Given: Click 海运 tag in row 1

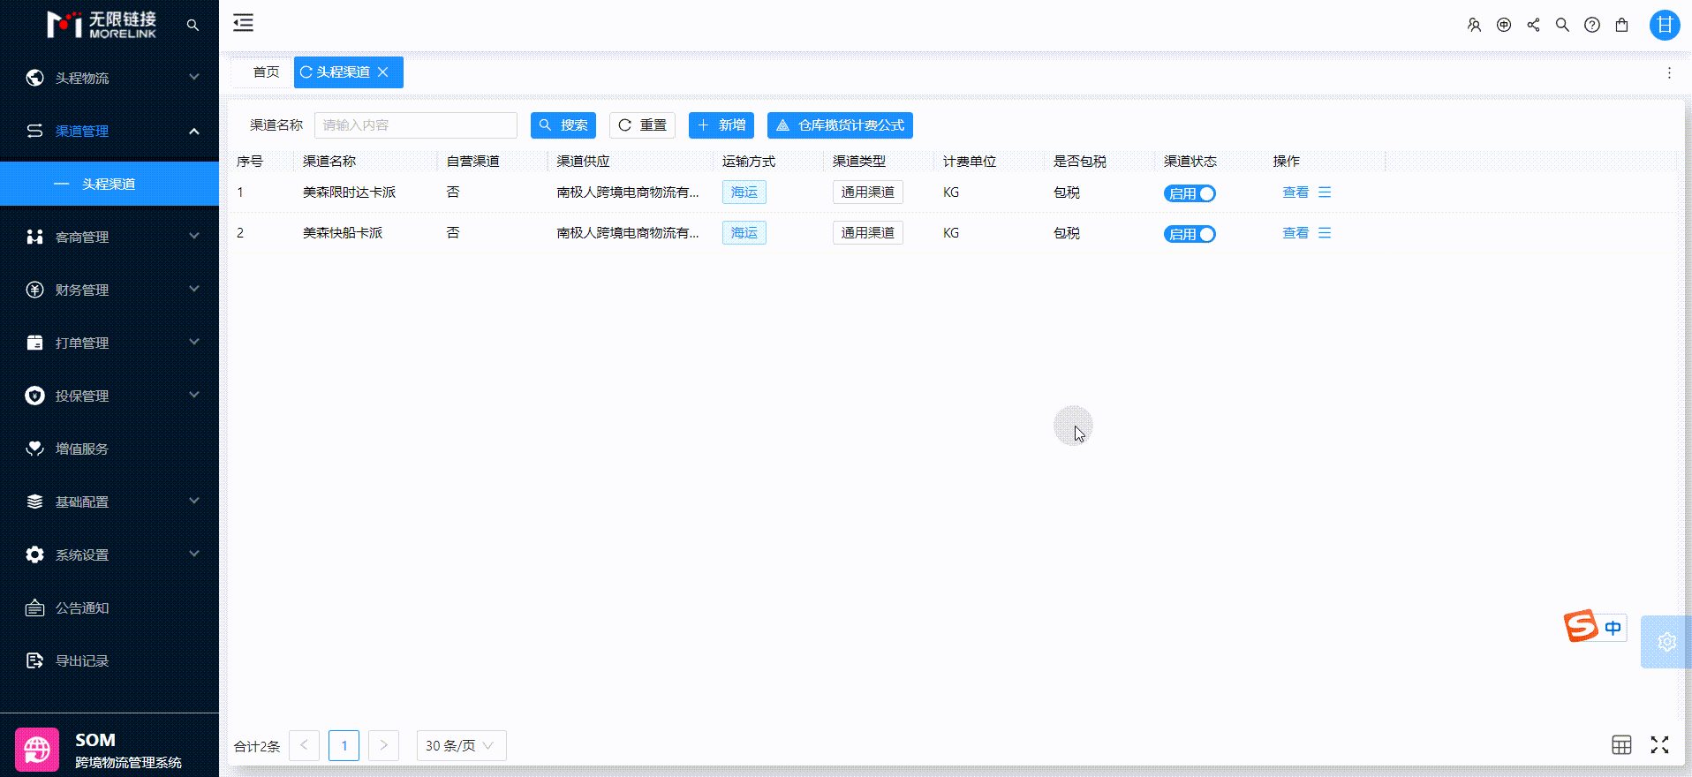Looking at the screenshot, I should [744, 192].
